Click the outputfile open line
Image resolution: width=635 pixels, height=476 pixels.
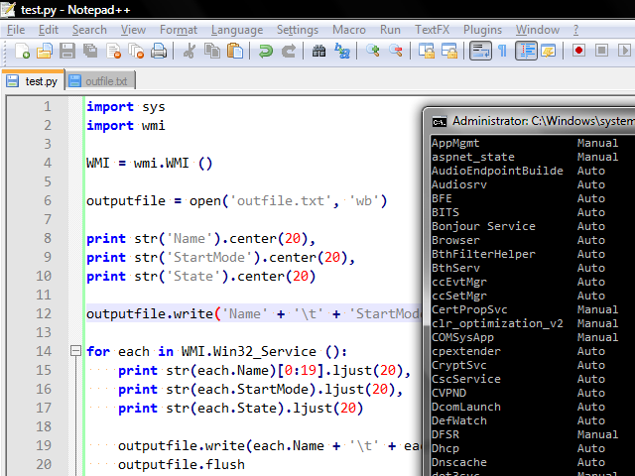pyautogui.click(x=236, y=200)
